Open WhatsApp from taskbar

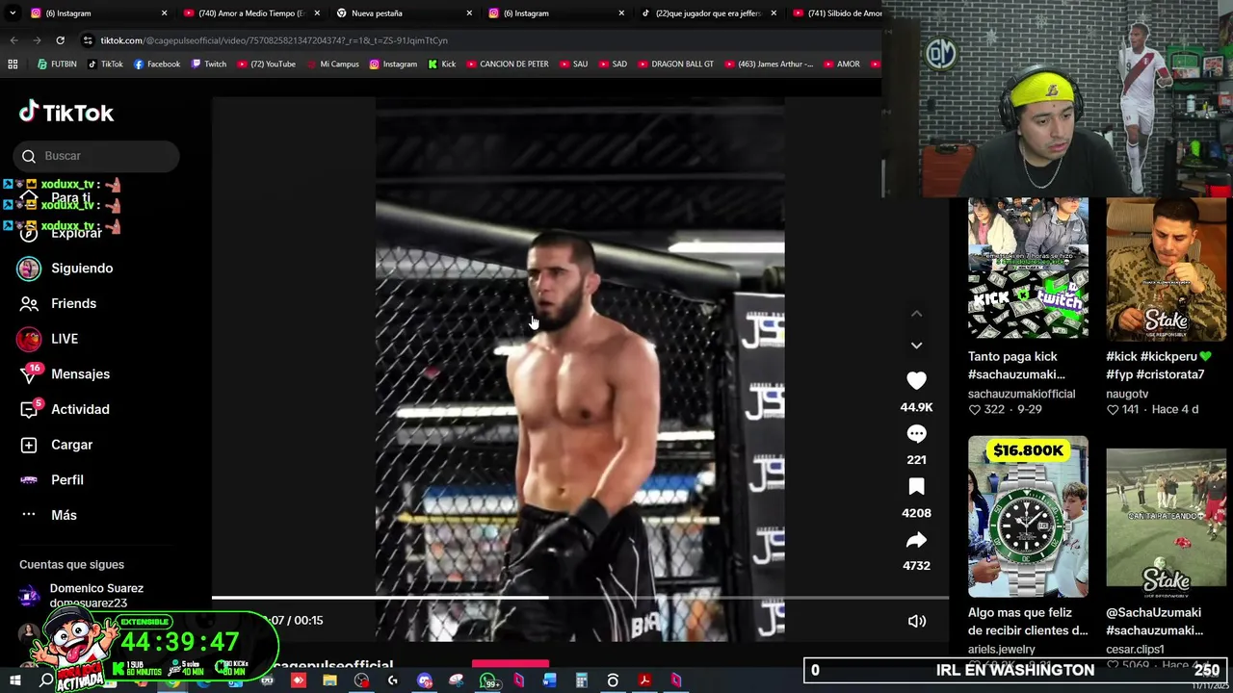tap(487, 680)
